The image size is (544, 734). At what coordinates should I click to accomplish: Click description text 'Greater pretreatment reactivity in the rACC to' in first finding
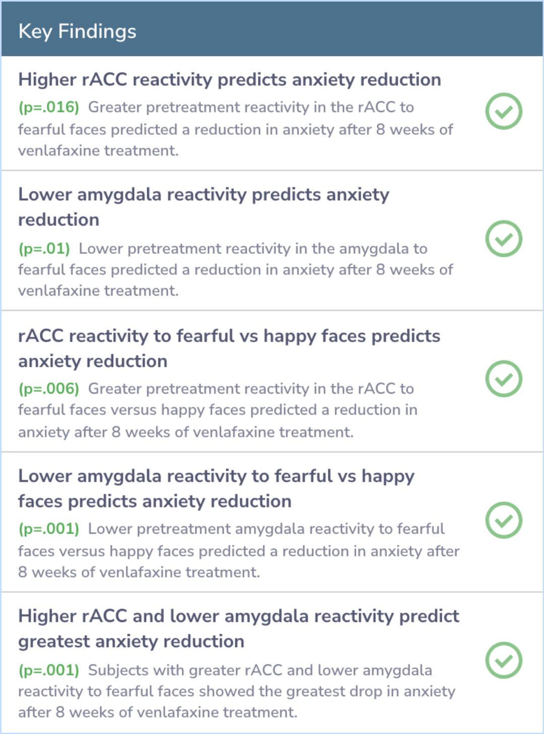click(251, 107)
